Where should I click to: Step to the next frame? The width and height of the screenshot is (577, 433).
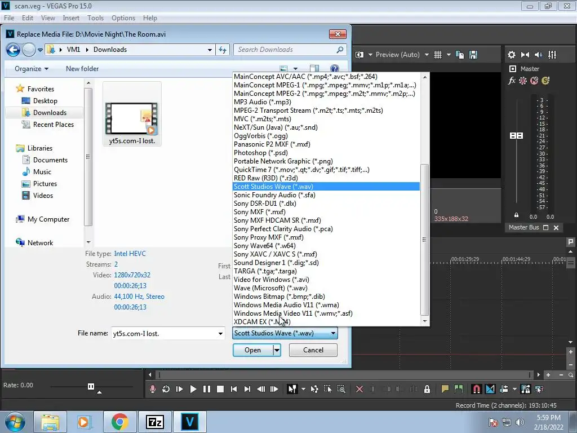pyautogui.click(x=274, y=389)
